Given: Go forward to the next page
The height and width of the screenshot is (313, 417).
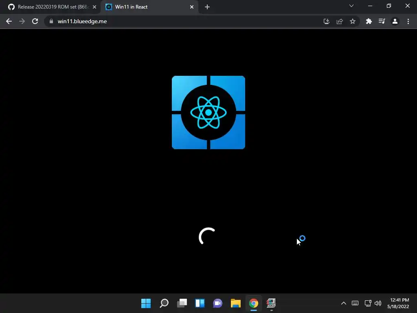Looking at the screenshot, I should tap(22, 21).
